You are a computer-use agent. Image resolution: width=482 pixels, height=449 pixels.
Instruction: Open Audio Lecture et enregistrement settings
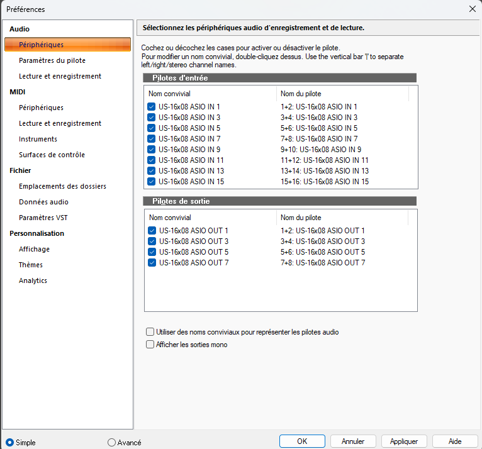[60, 76]
